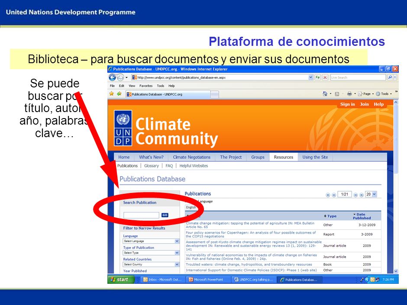Open the Select Country dropdown

coord(151,264)
